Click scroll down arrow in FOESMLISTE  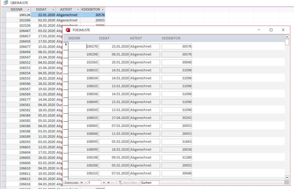coord(287,177)
